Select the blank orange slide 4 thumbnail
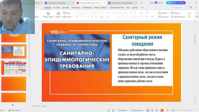This screenshot has height=112, width=199. (x=14, y=84)
